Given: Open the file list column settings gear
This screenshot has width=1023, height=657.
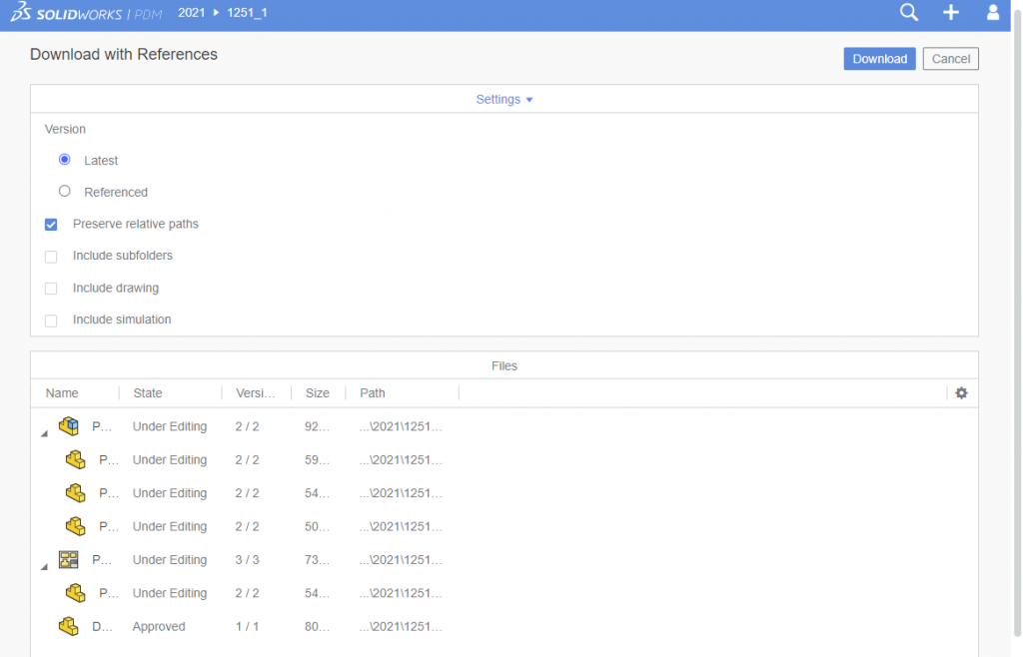Looking at the screenshot, I should click(961, 393).
